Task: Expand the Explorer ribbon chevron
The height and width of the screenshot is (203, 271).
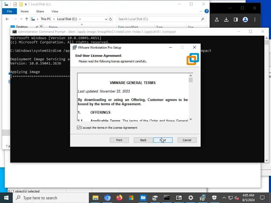Action: pos(201,11)
